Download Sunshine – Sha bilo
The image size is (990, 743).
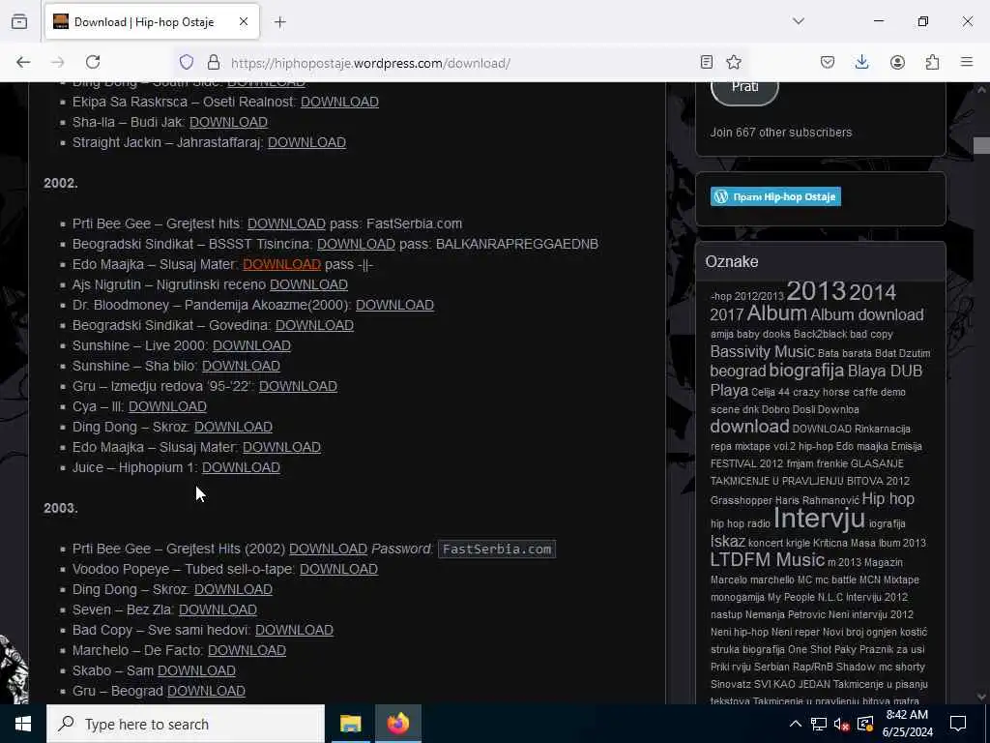click(241, 366)
